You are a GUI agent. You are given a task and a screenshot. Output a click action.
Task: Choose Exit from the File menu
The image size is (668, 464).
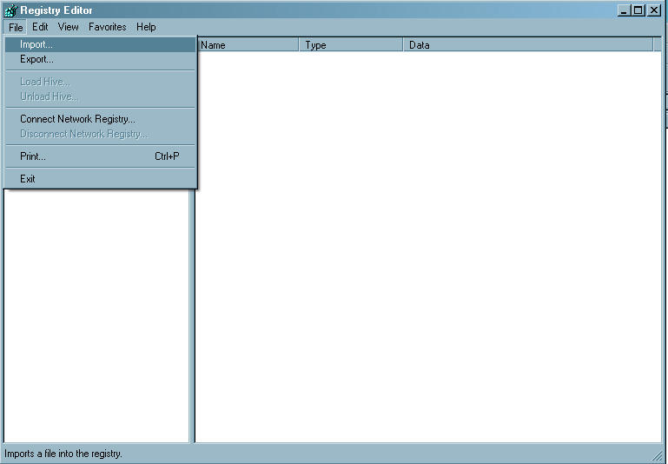pos(101,179)
